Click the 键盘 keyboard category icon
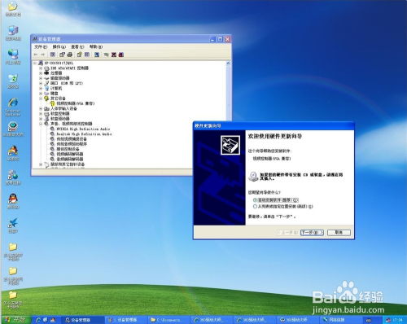407x324 pixels. pyautogui.click(x=46, y=94)
